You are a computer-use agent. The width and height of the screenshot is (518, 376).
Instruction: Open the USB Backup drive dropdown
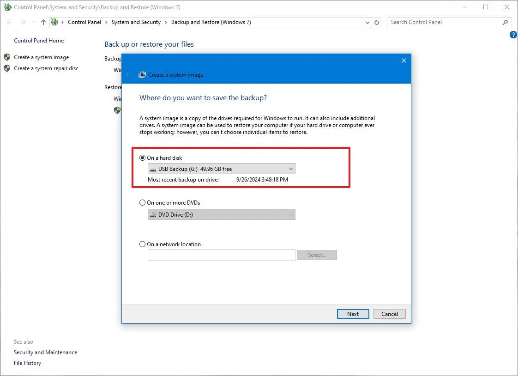click(291, 169)
